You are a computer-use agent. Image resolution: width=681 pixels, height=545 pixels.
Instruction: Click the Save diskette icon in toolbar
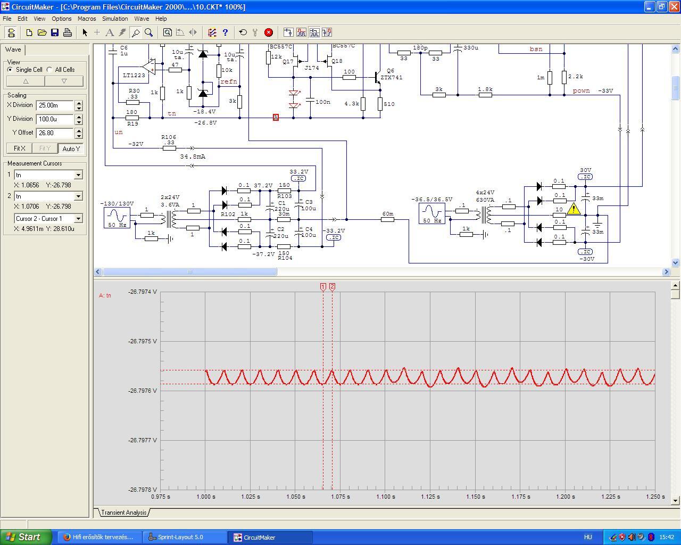pyautogui.click(x=55, y=32)
